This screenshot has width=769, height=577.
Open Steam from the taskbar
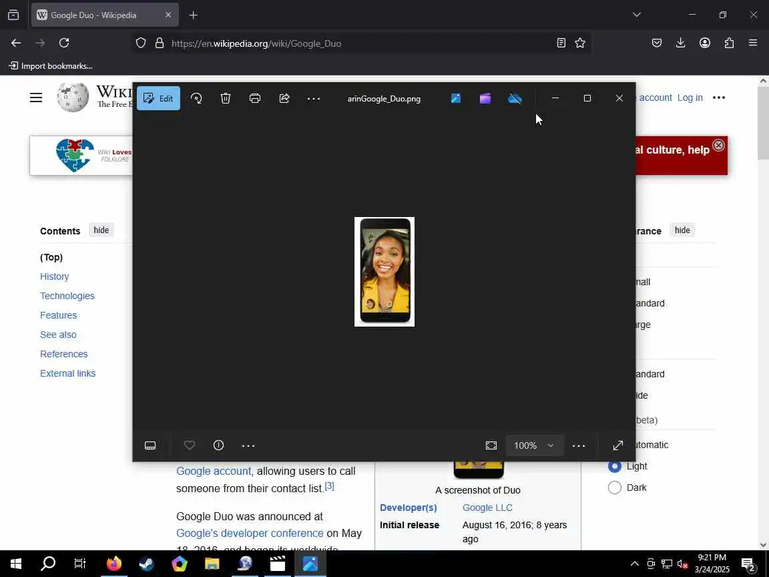pos(147,564)
